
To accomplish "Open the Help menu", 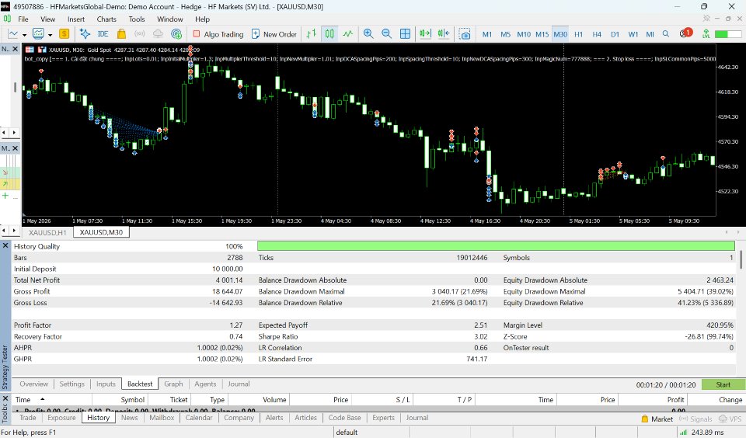I will click(202, 19).
